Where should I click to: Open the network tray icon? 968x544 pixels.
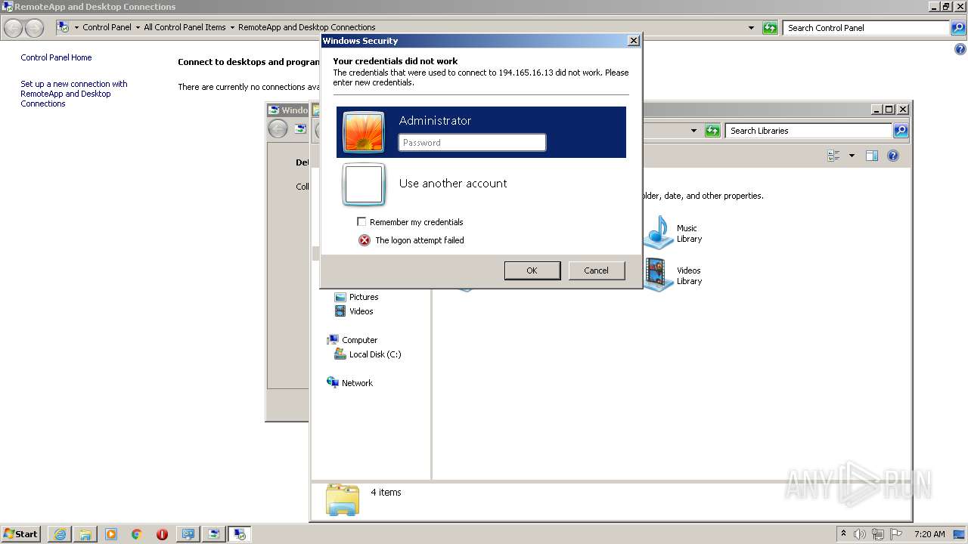[x=878, y=534]
